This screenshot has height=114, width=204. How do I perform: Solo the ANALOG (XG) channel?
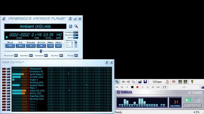[x=8, y=91]
